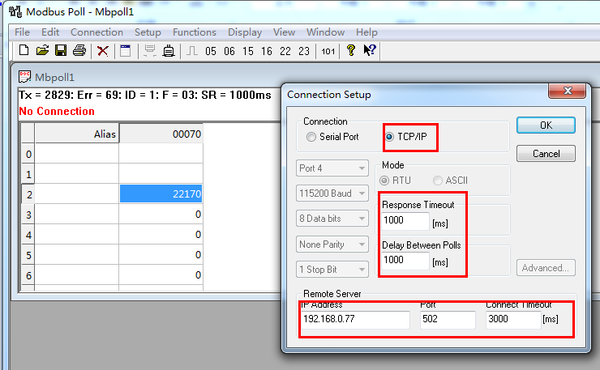Open the Connection menu
Screen dimensions: 600x370
[x=96, y=32]
